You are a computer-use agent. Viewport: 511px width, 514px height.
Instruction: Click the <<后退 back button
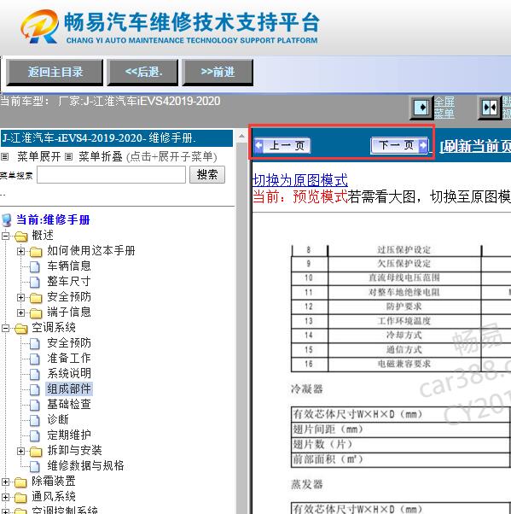(142, 73)
